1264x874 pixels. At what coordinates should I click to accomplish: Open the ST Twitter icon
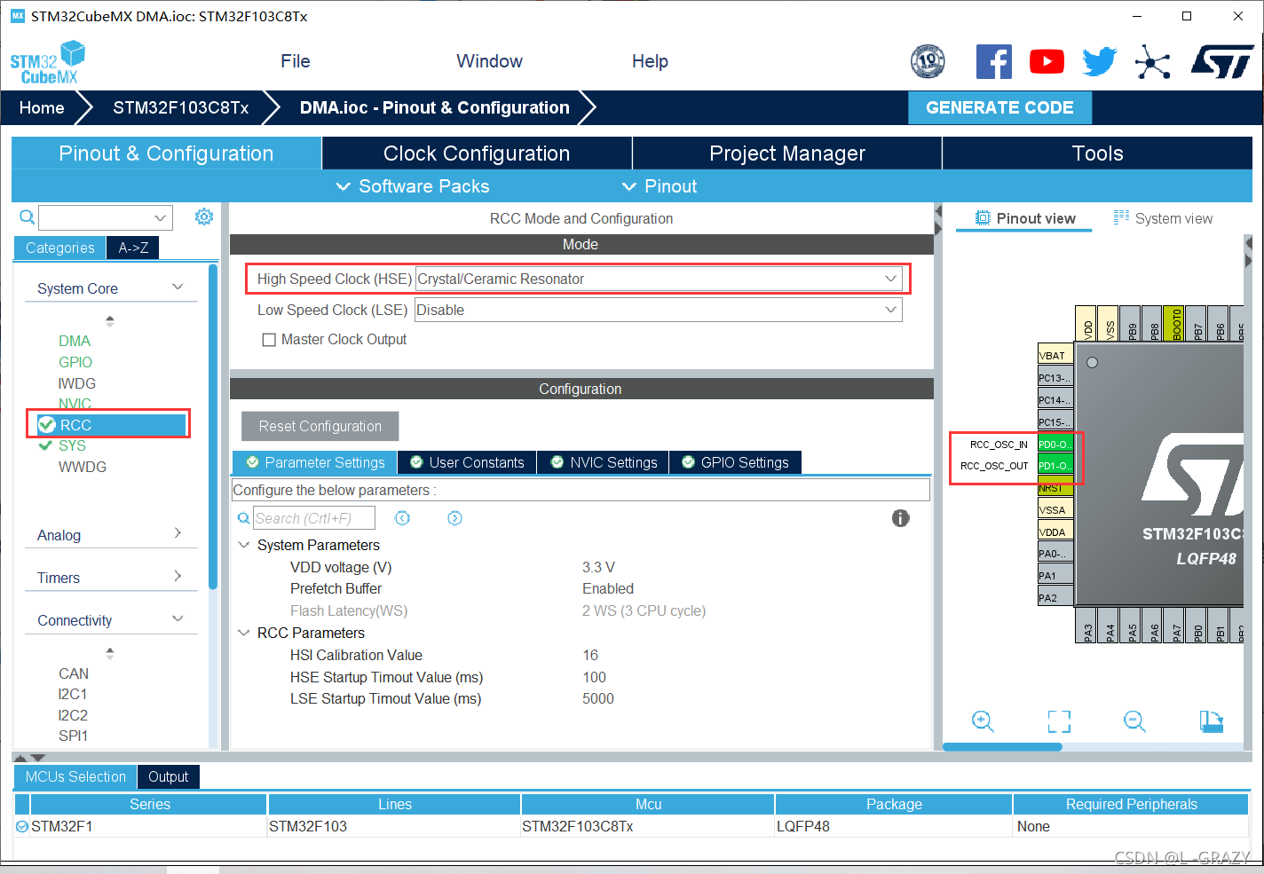click(x=1099, y=61)
